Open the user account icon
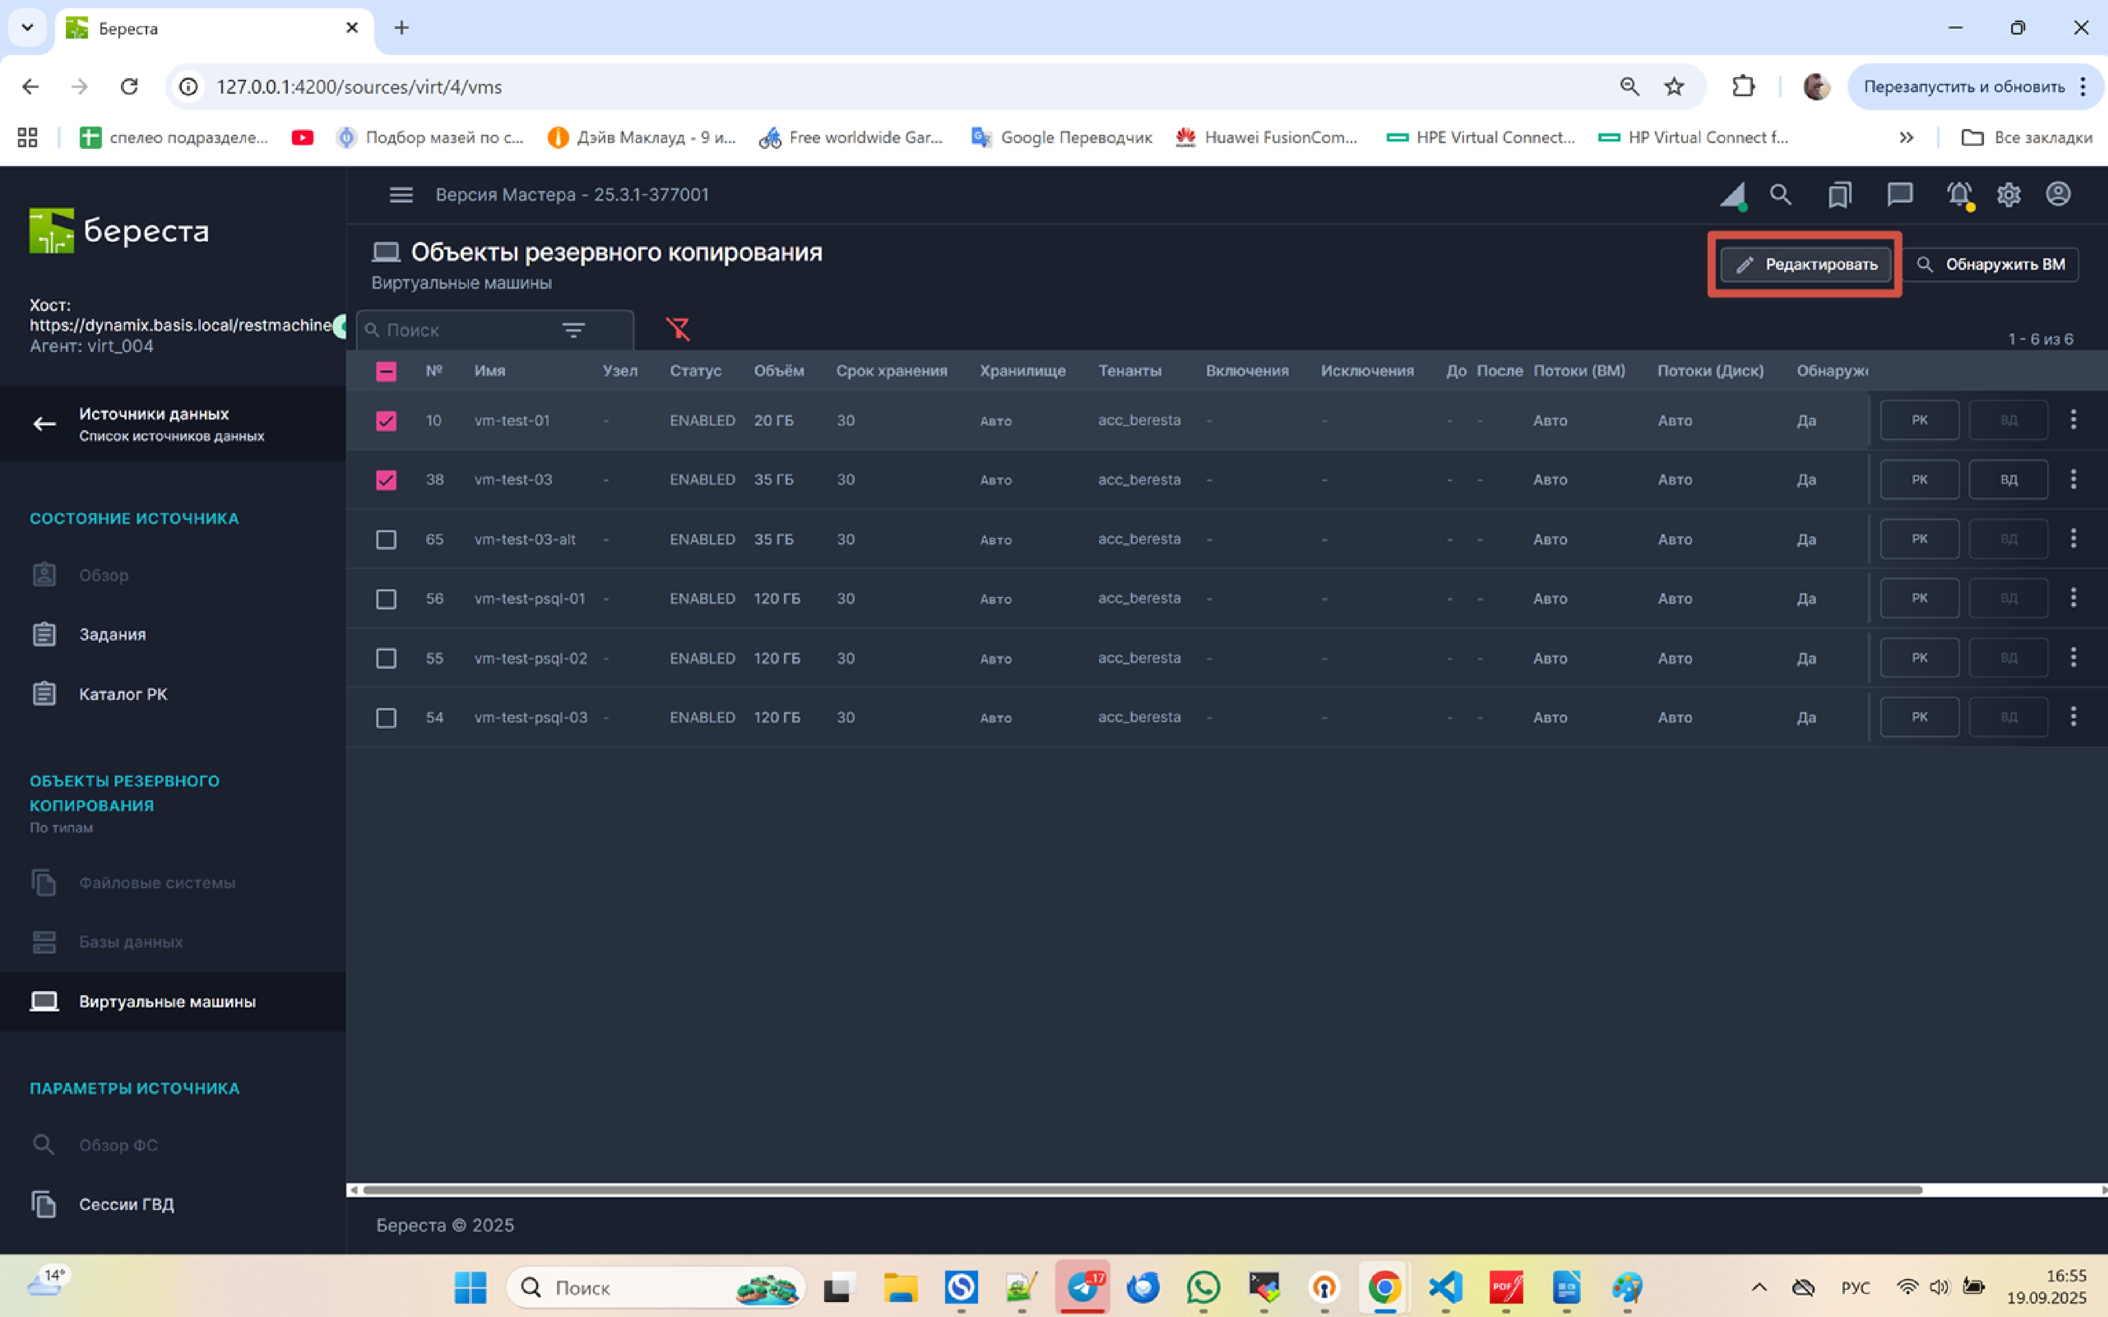This screenshot has width=2108, height=1317. [x=2059, y=194]
